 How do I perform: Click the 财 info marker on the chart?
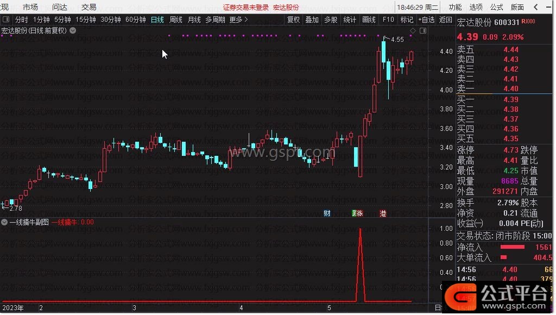(x=327, y=213)
